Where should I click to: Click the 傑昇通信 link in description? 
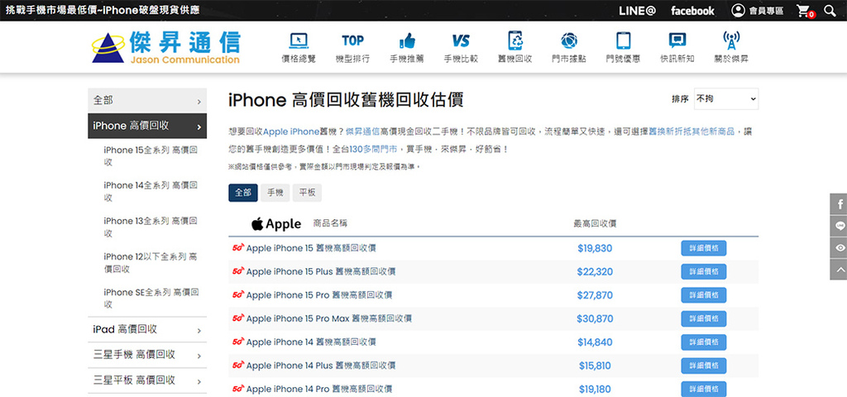tap(362, 132)
